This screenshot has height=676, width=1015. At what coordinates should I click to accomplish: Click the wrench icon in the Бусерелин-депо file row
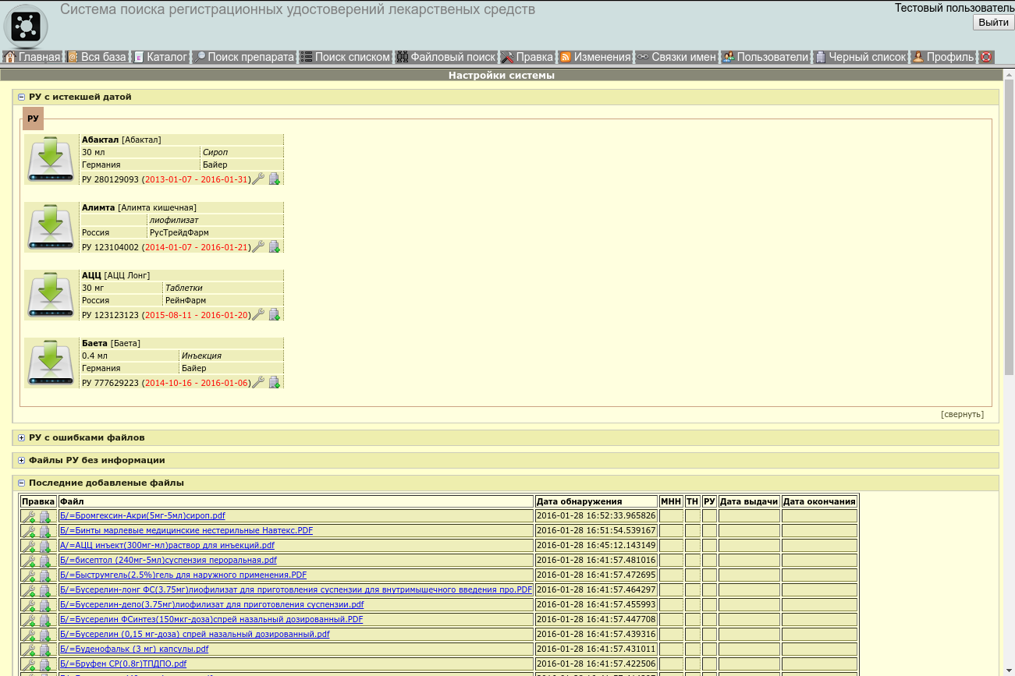[30, 606]
